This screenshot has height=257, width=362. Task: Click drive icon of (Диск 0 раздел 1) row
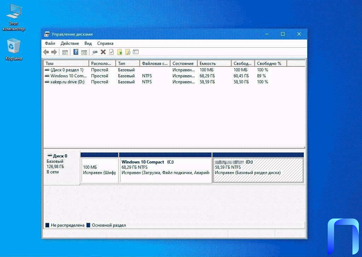coord(47,70)
